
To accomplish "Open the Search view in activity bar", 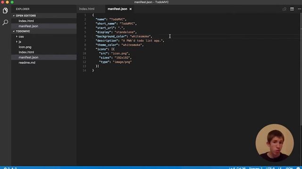I will [5, 23].
